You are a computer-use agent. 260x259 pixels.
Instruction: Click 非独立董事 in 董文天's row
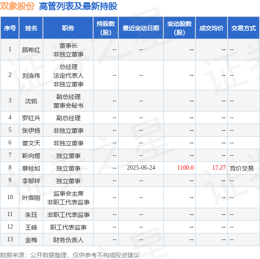pos(68,143)
